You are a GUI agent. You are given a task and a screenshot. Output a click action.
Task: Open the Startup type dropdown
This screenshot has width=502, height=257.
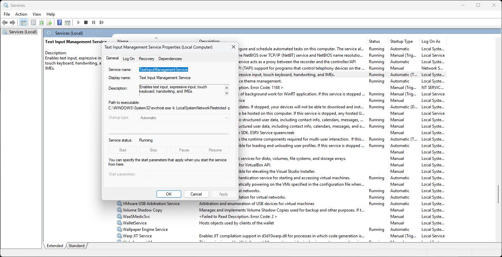pyautogui.click(x=184, y=118)
